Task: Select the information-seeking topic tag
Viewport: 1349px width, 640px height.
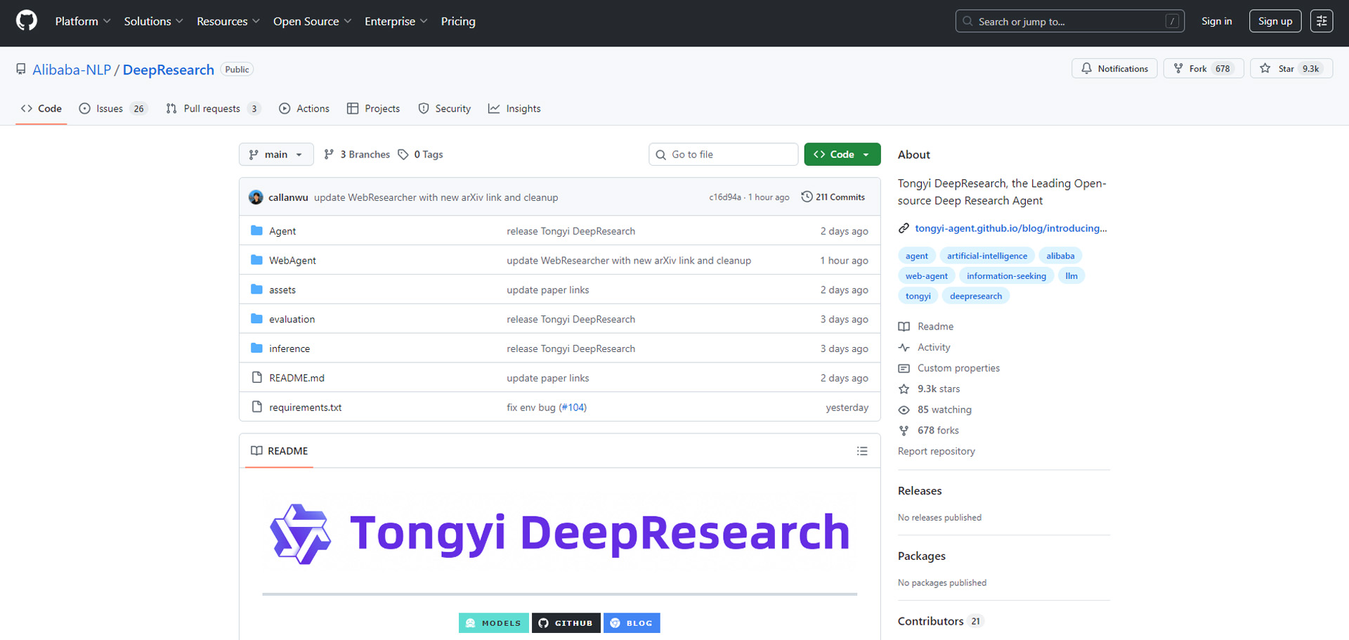Action: pos(1006,276)
